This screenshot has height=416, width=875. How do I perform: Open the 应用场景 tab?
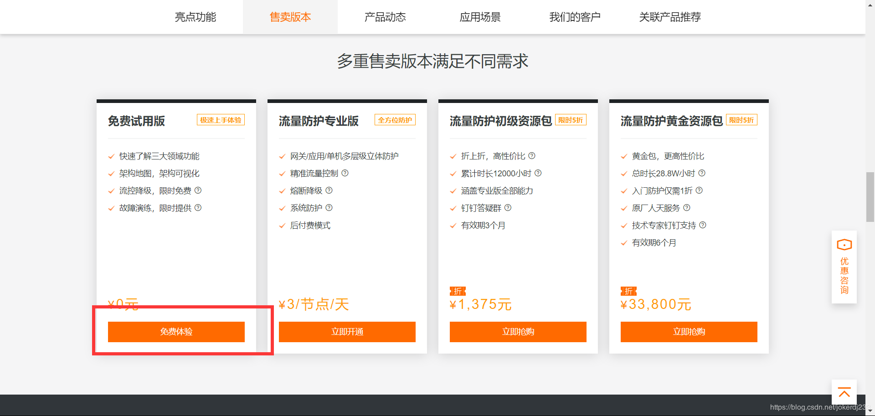pos(480,17)
